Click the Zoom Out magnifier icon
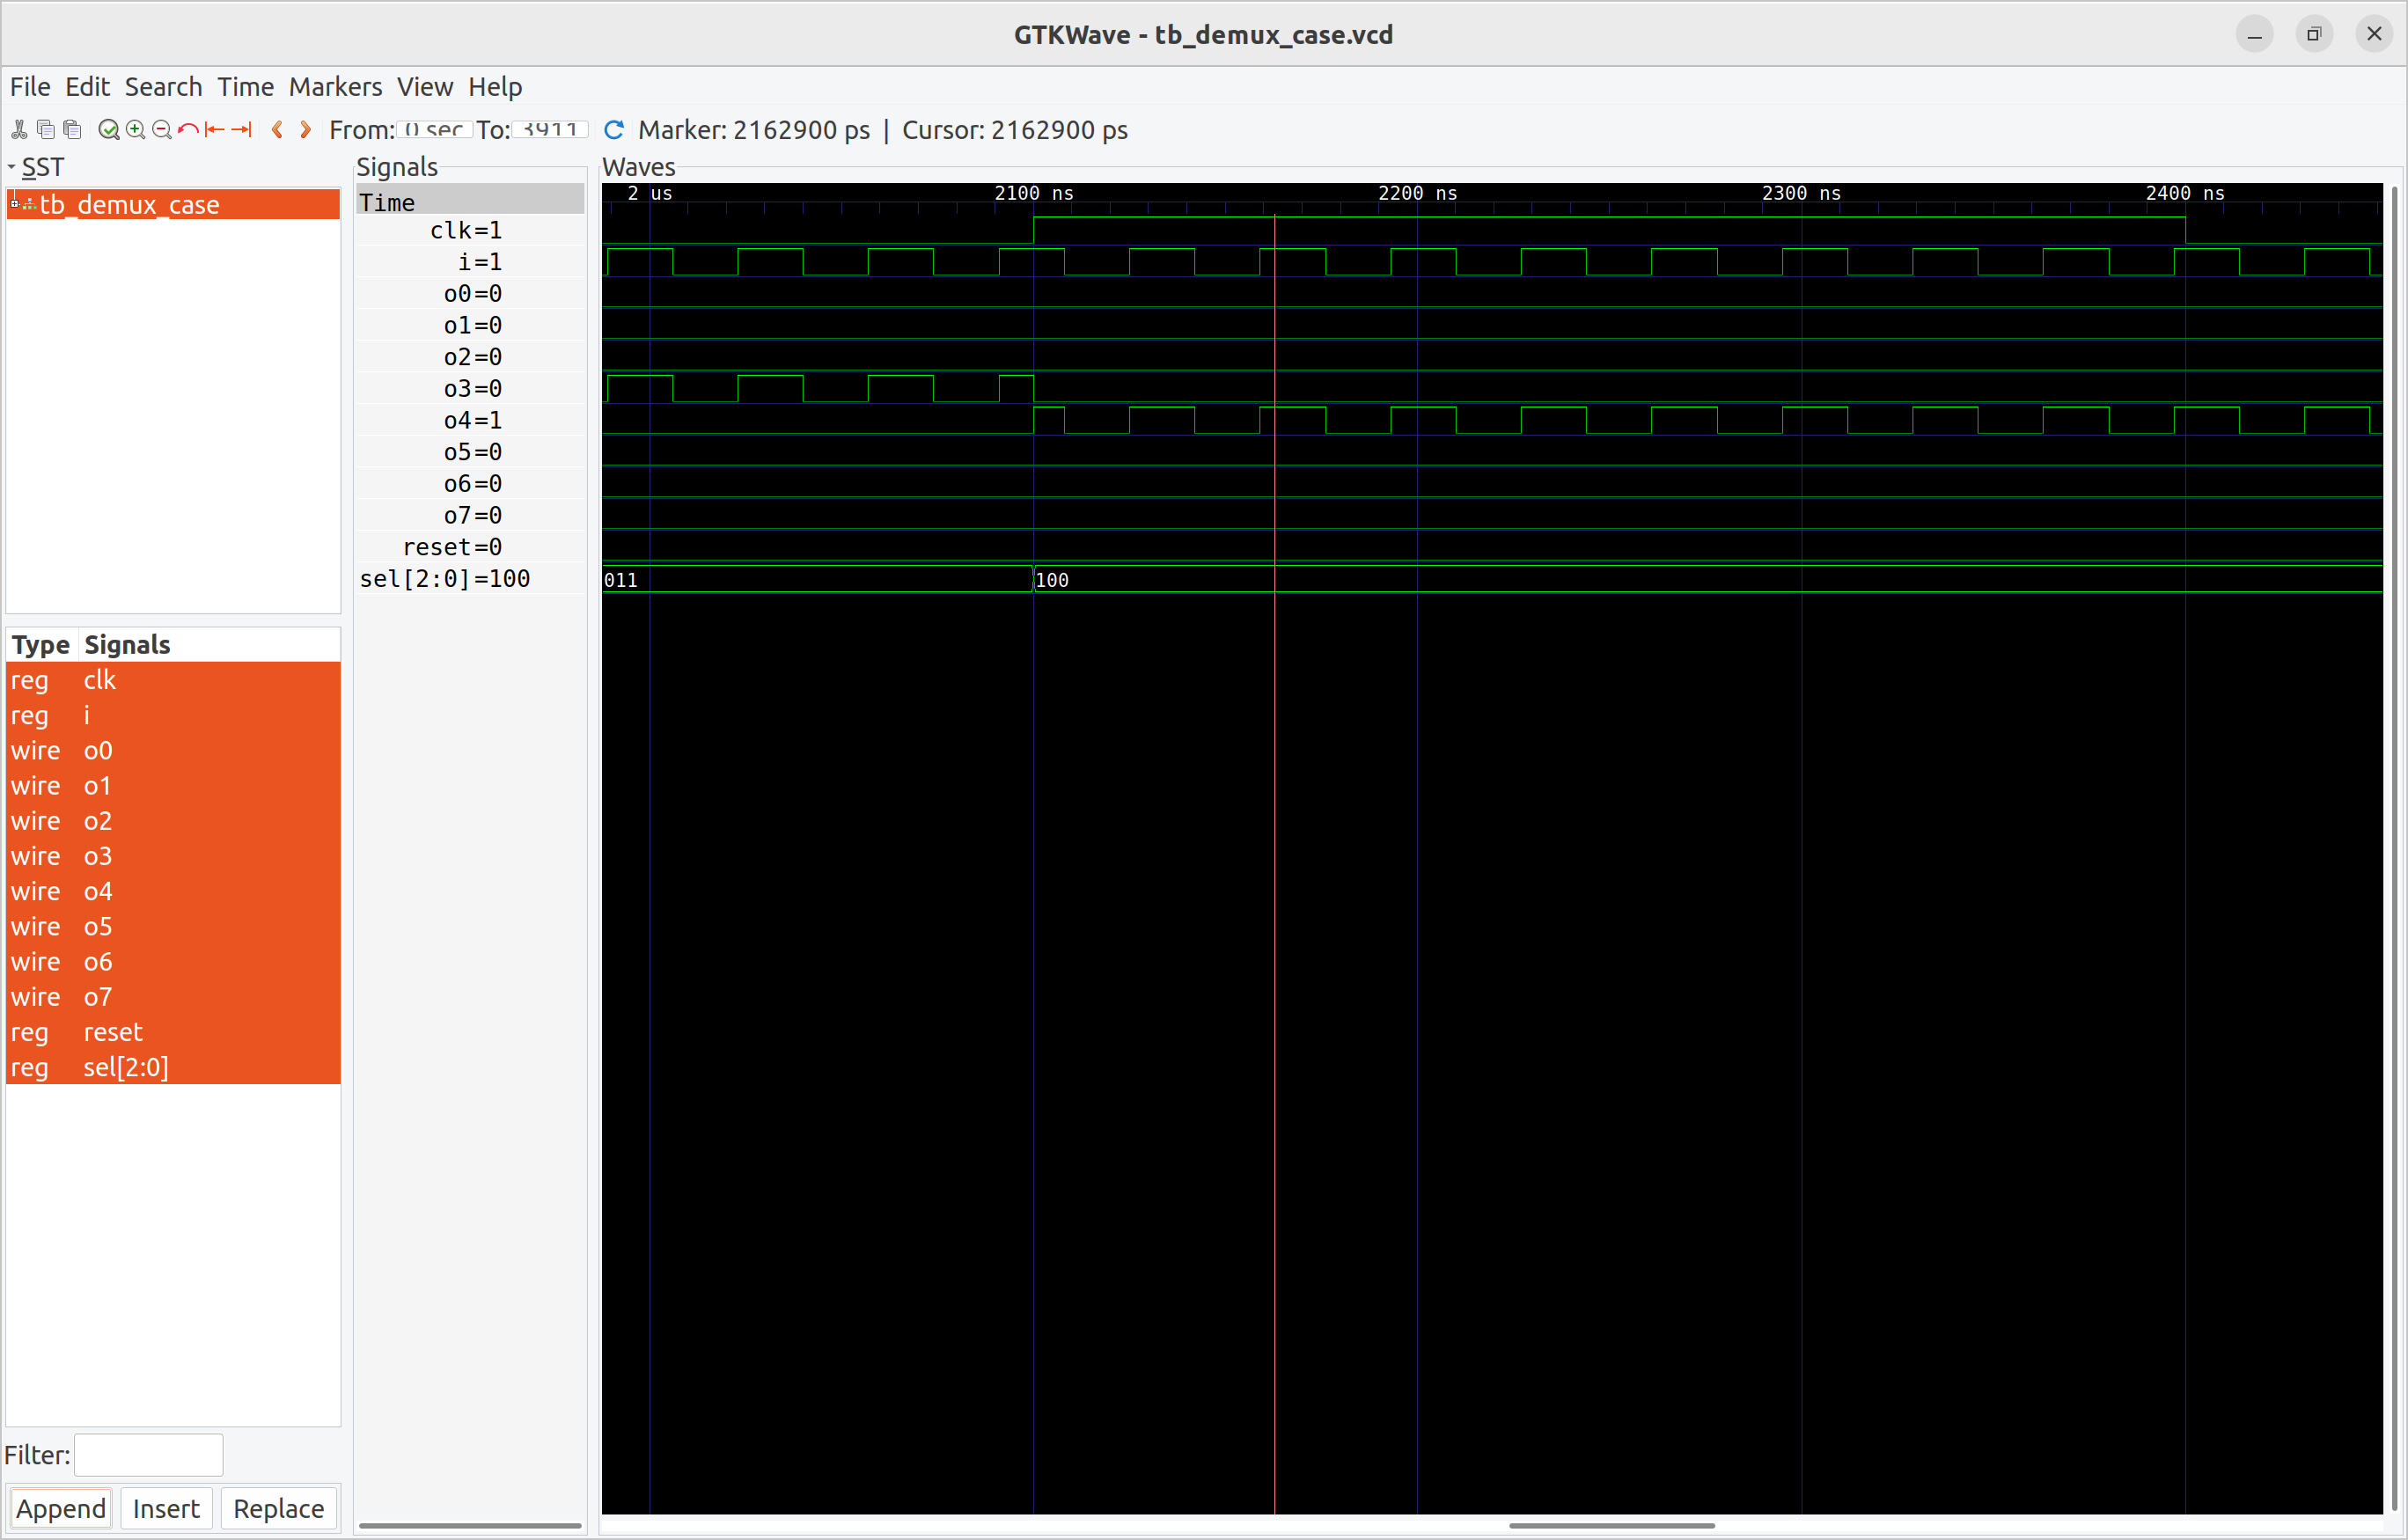 click(x=162, y=130)
